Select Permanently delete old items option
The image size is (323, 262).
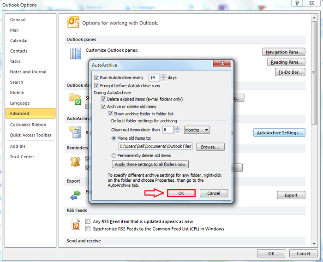point(114,155)
